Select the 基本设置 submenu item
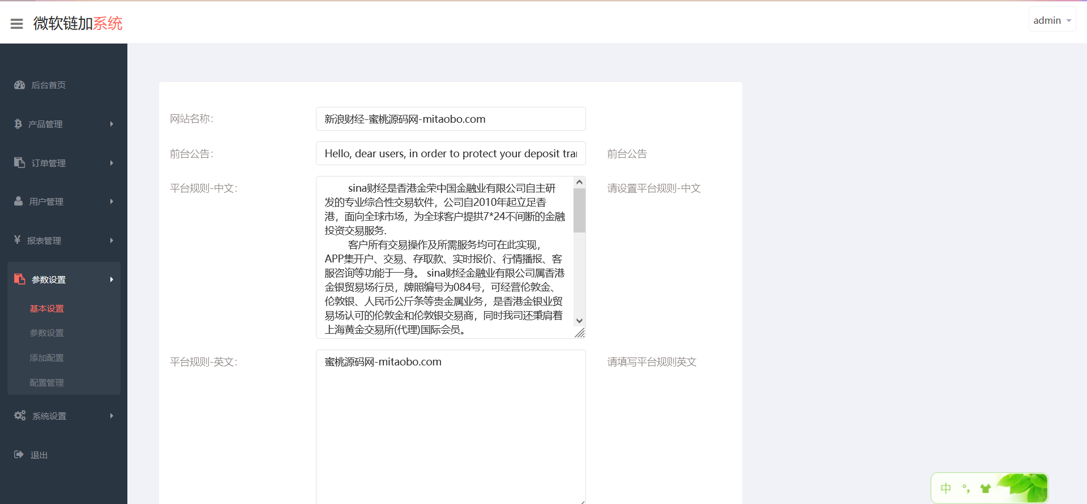Screen dimensions: 1087x504 click(x=47, y=308)
